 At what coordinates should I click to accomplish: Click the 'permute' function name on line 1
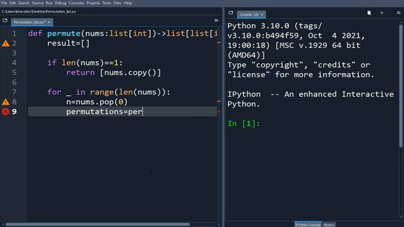click(x=64, y=33)
